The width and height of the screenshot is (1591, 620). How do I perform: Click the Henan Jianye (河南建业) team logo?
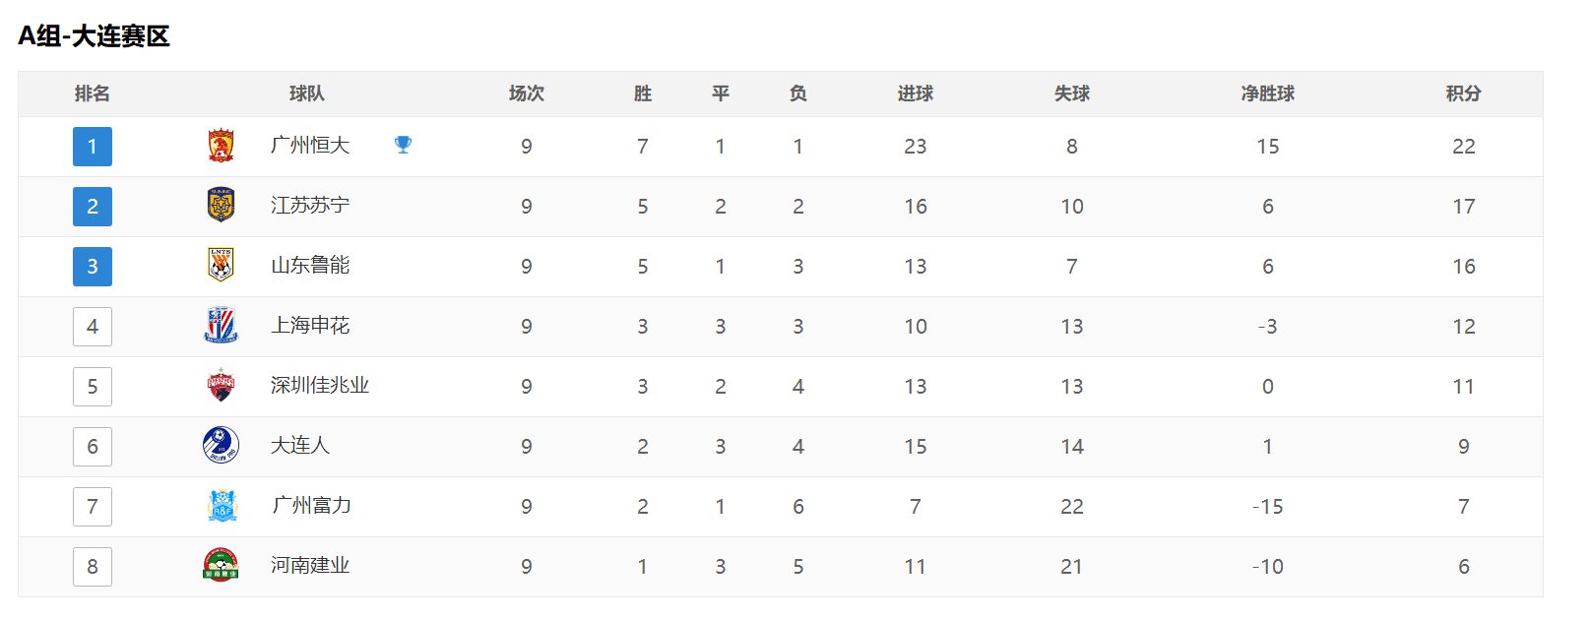click(x=221, y=566)
